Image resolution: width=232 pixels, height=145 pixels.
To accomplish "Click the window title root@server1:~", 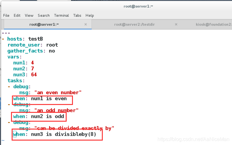I will 138,6.
